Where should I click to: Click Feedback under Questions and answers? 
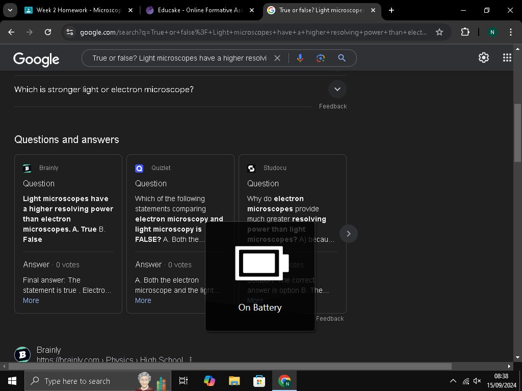point(330,319)
